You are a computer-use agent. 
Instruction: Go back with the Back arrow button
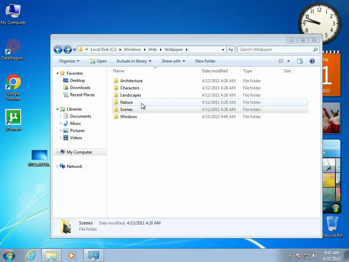point(58,49)
